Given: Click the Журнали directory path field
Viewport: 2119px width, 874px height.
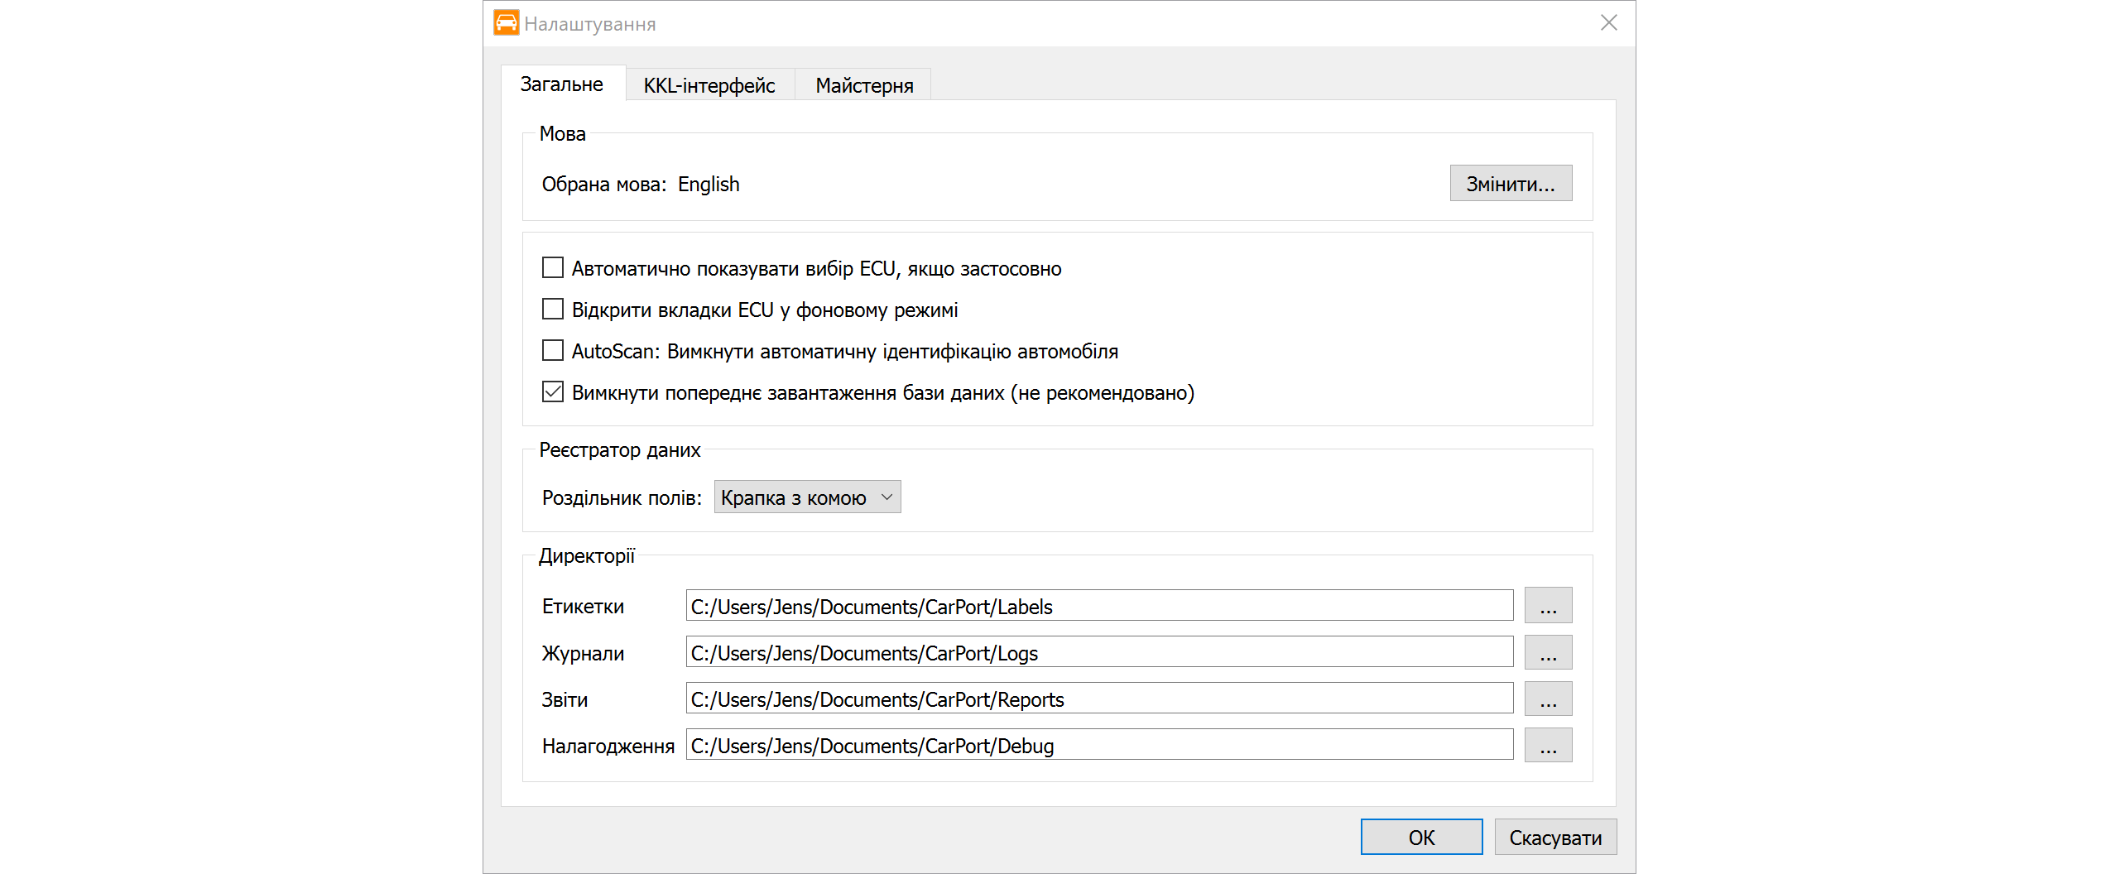Looking at the screenshot, I should [1098, 652].
